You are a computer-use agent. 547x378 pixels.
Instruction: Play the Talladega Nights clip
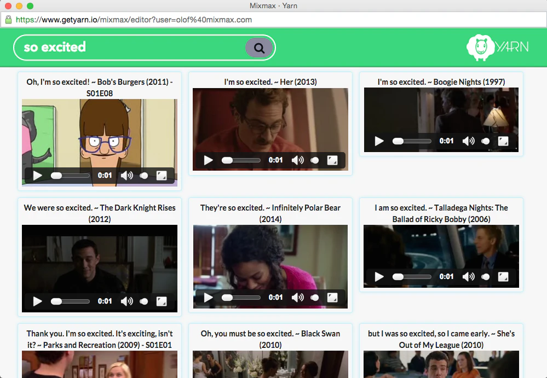[379, 277]
